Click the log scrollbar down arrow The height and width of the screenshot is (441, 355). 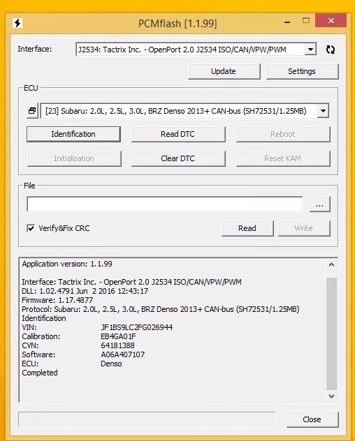point(332,396)
